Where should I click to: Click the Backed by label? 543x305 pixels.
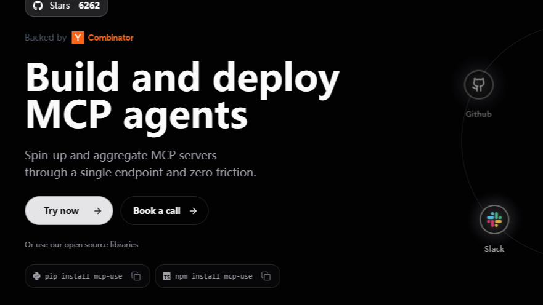tap(46, 38)
